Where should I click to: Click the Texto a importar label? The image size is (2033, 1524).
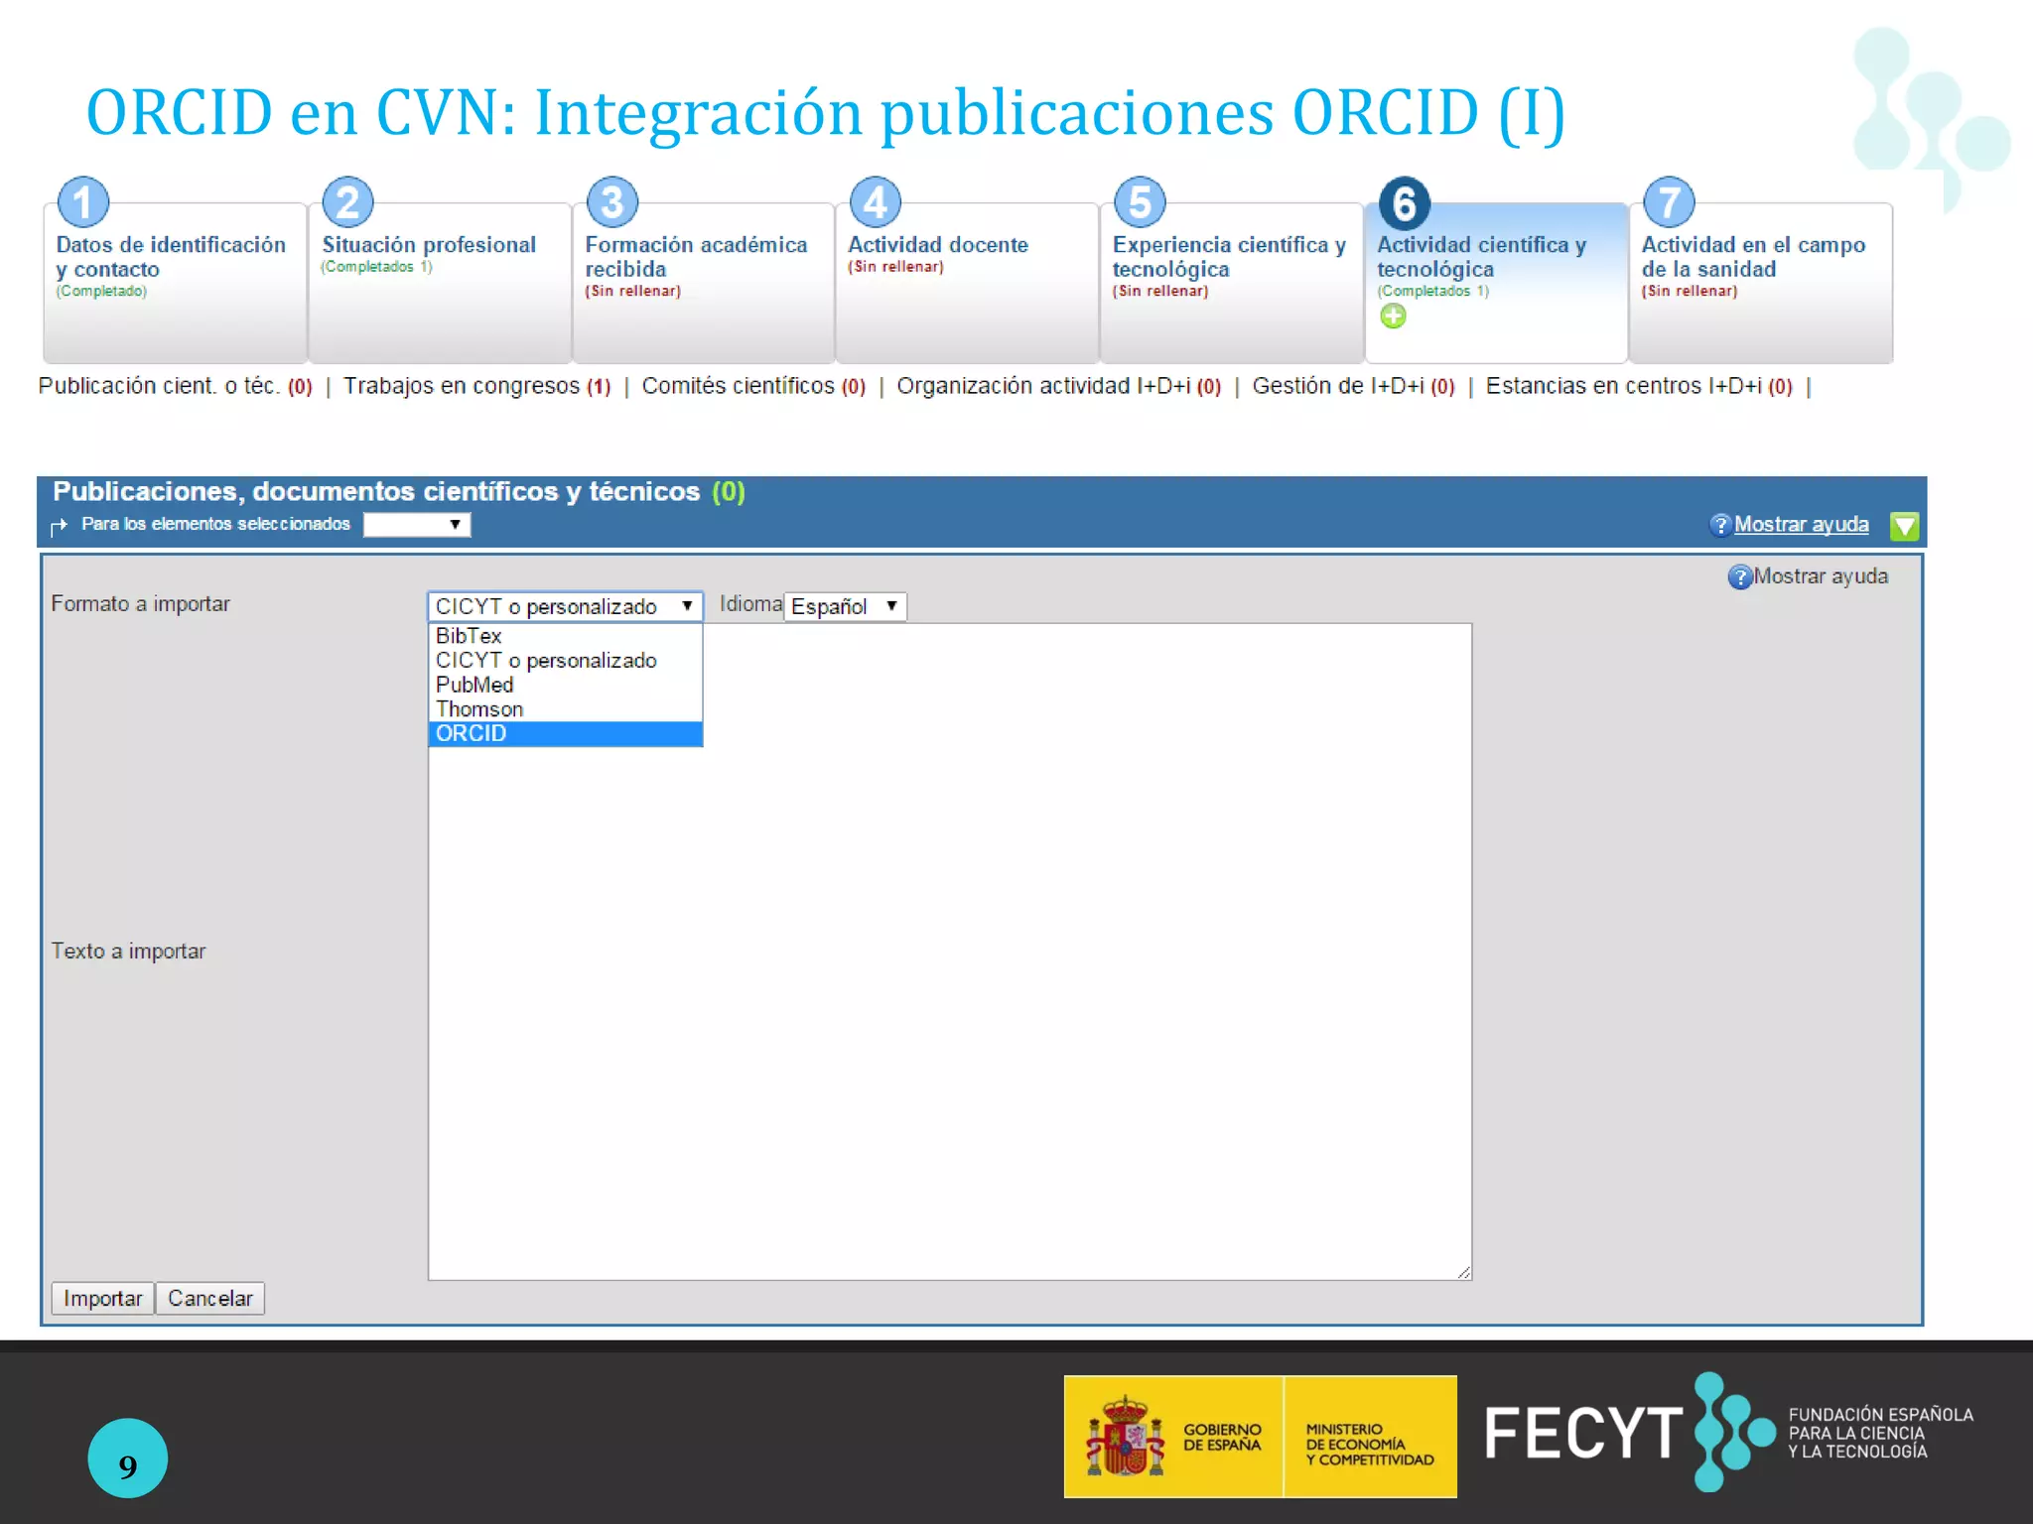(x=128, y=952)
